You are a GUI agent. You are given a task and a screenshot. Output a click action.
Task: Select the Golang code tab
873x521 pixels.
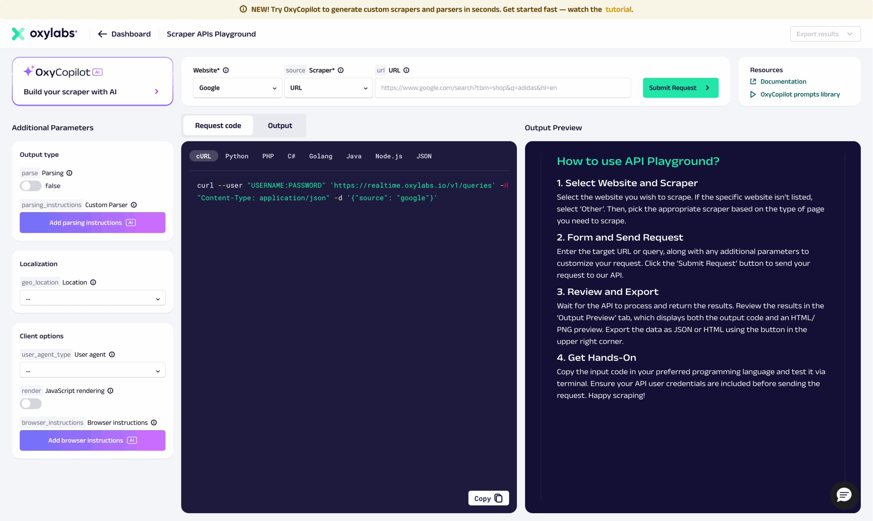(321, 156)
